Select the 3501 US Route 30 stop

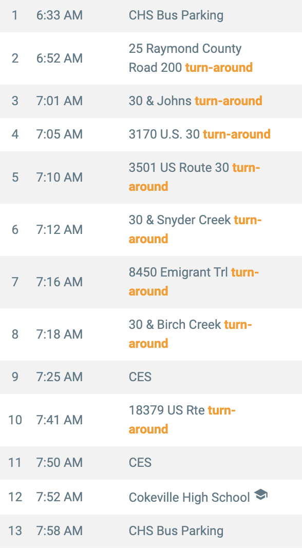pyautogui.click(x=151, y=178)
